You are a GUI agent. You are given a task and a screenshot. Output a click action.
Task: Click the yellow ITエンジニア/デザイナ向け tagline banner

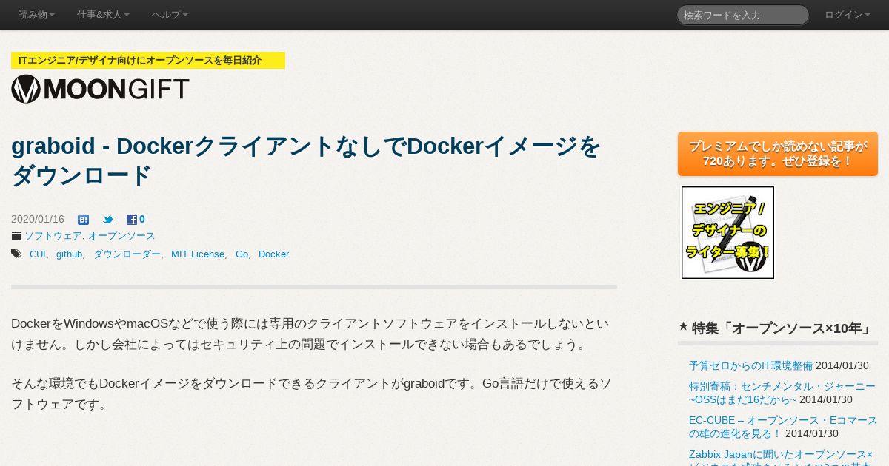tap(148, 61)
